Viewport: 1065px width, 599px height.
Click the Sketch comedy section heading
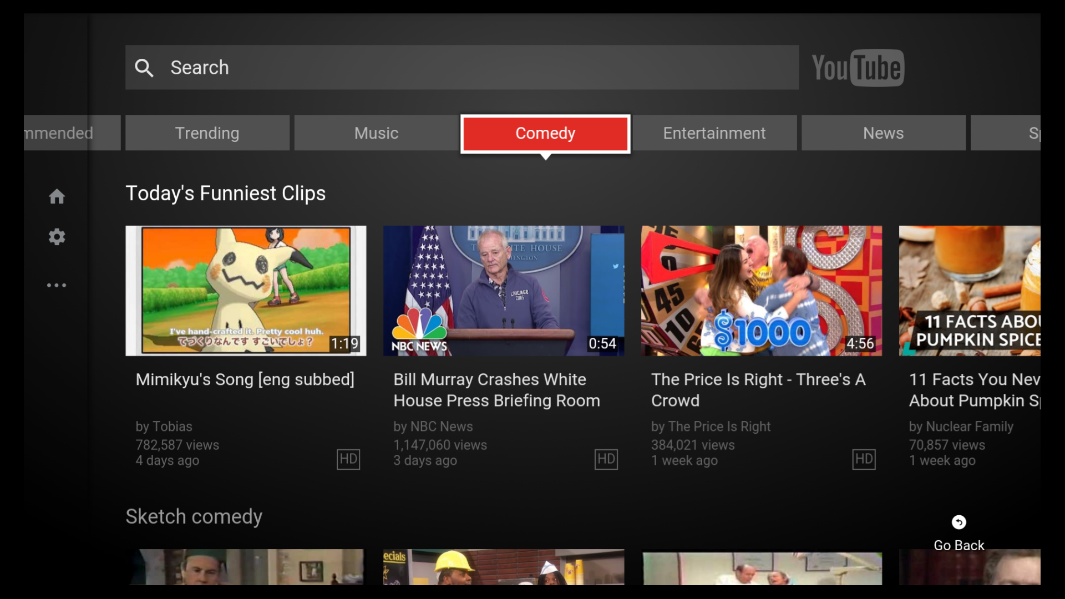tap(194, 516)
